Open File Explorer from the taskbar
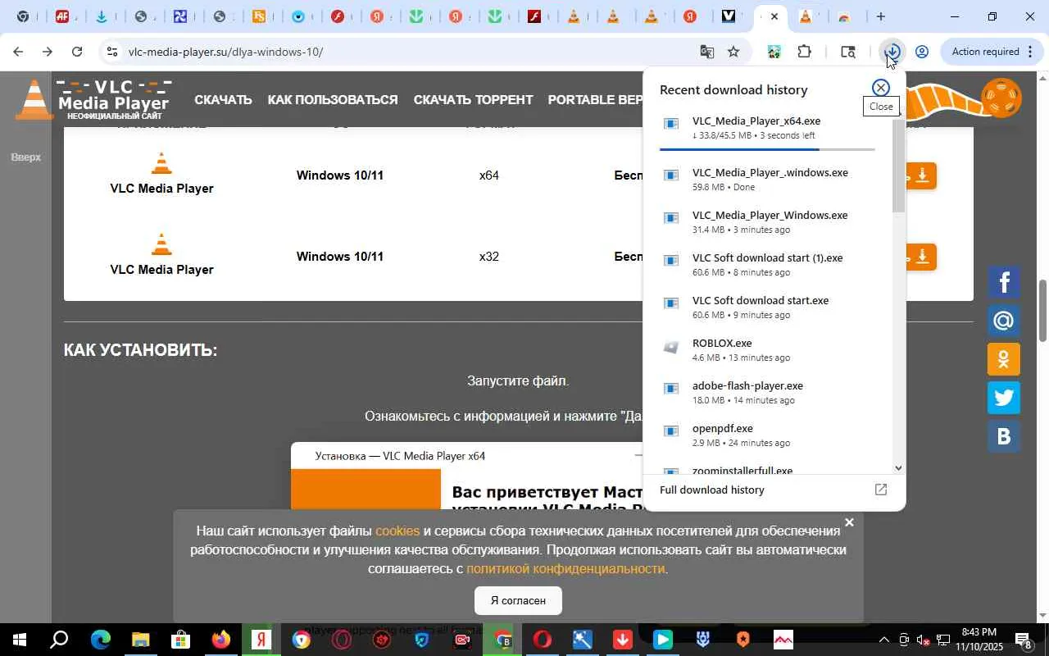Image resolution: width=1049 pixels, height=656 pixels. [x=140, y=640]
